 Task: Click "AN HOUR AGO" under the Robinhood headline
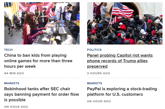pos(16,107)
